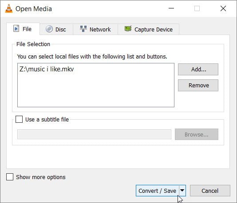The width and height of the screenshot is (237, 203).
Task: Click the Convert / Save button
Action: click(x=158, y=191)
